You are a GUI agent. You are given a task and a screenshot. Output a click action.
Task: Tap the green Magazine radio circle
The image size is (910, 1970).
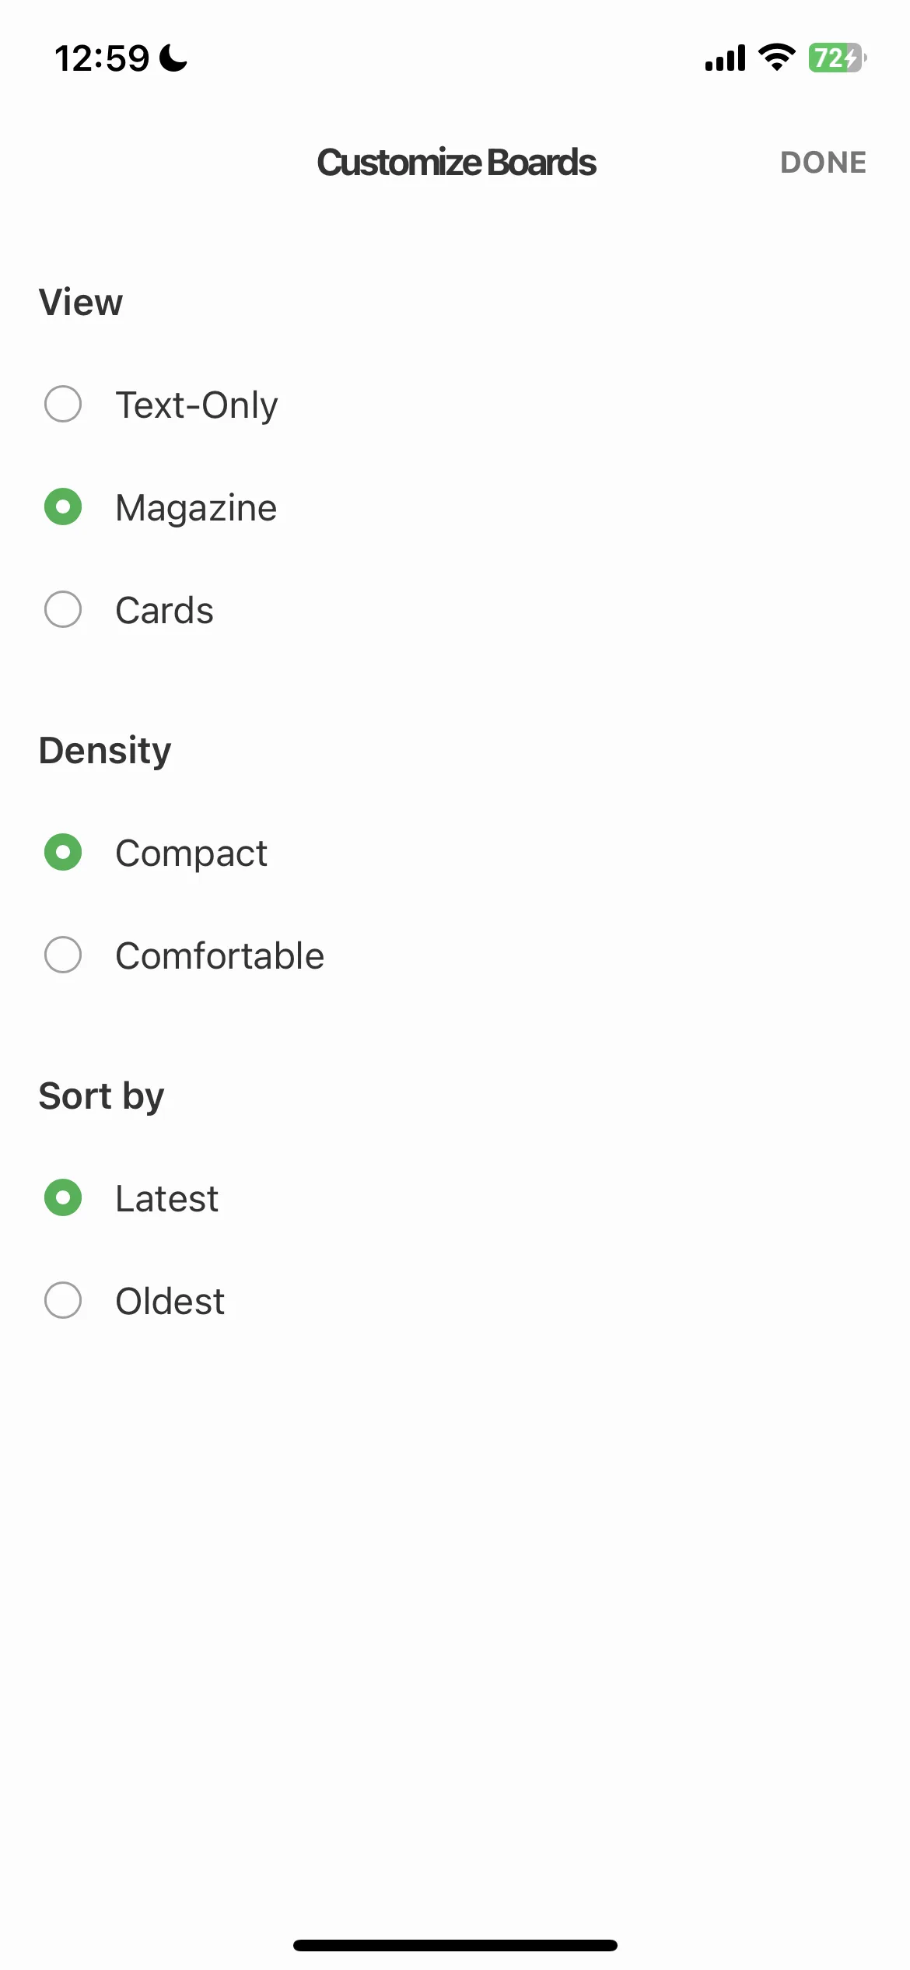point(63,507)
